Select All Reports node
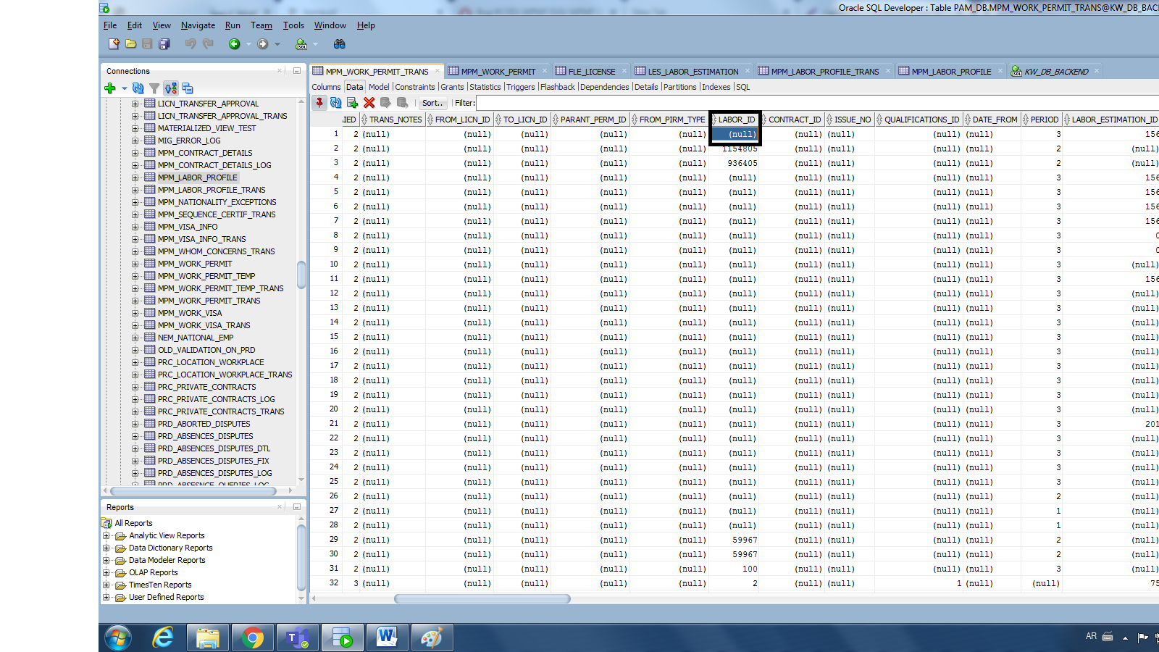Viewport: 1159px width, 652px height. (133, 523)
